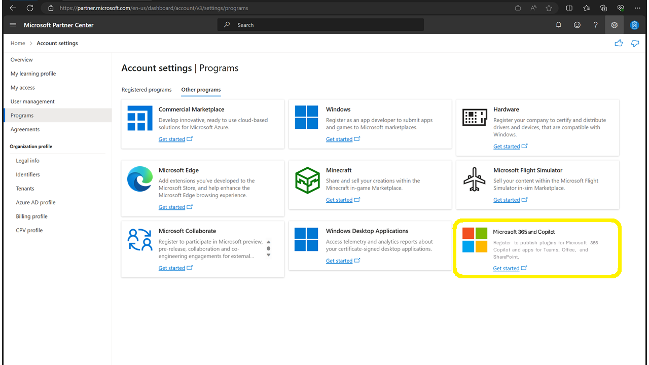The image size is (649, 365).
Task: Click the Commercial Marketplace logo icon
Action: point(140,119)
